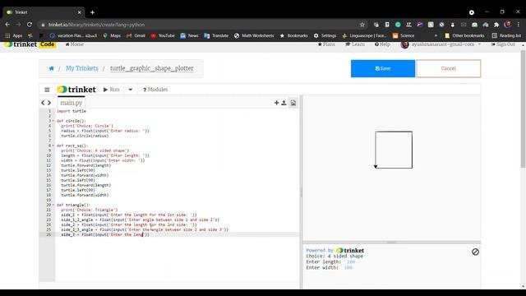The width and height of the screenshot is (526, 296).
Task: Stop the running program in console
Action: [x=475, y=252]
